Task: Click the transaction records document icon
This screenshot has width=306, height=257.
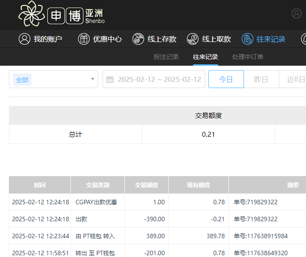Action: [248, 39]
